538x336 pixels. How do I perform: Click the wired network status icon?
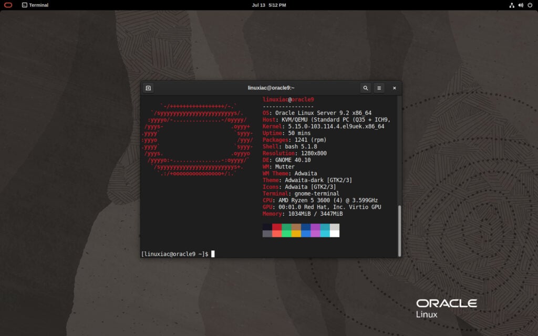[512, 5]
